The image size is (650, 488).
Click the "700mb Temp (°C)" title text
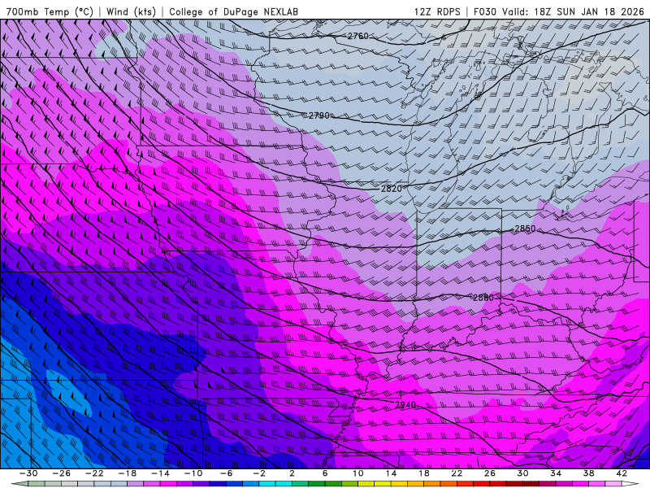[50, 11]
